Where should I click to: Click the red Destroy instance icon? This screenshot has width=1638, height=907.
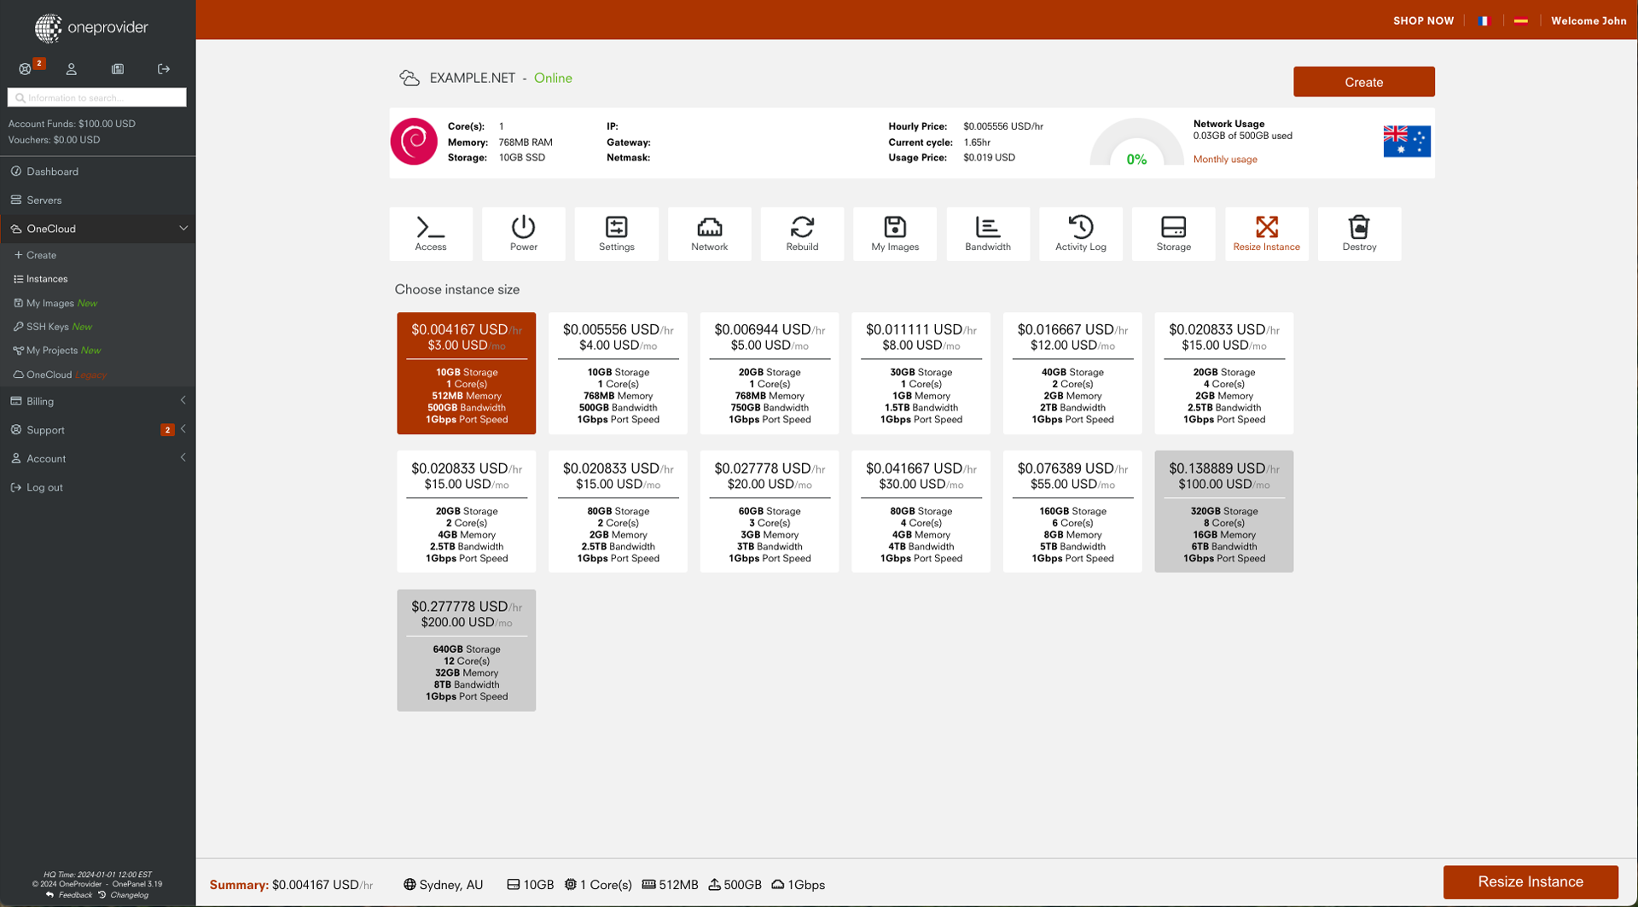click(x=1359, y=233)
